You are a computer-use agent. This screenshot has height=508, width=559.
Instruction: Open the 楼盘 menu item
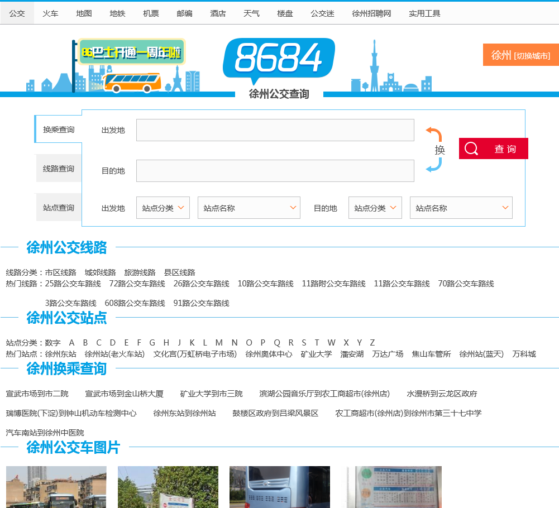[285, 13]
